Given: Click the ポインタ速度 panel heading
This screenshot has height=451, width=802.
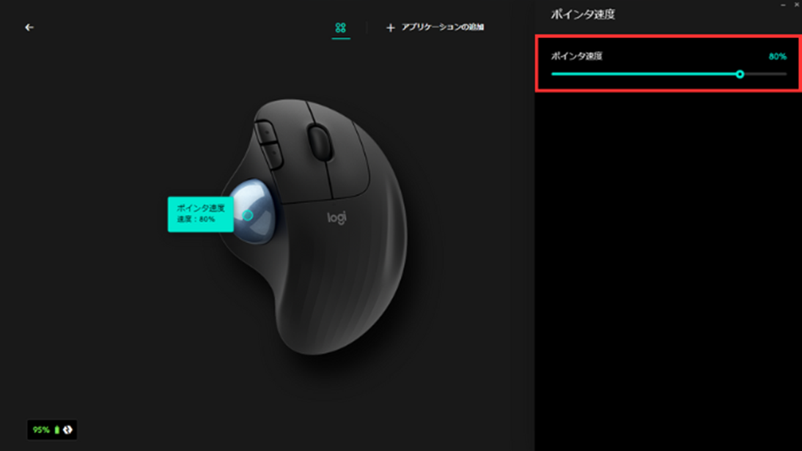Looking at the screenshot, I should [583, 15].
